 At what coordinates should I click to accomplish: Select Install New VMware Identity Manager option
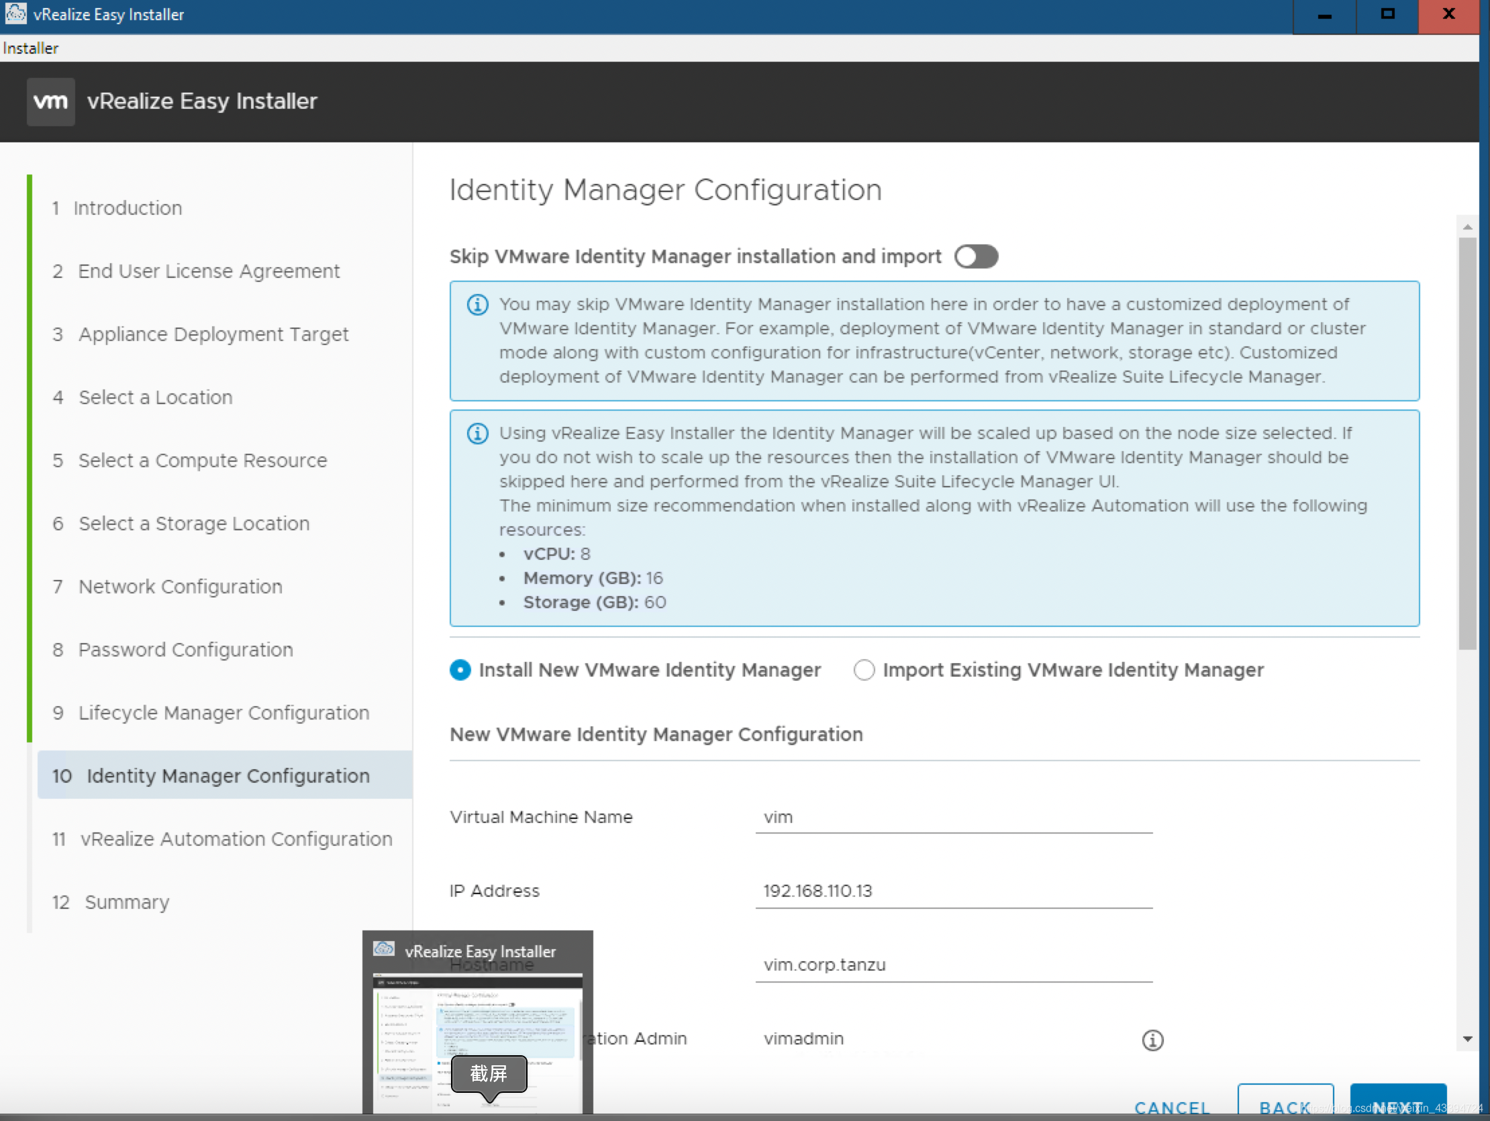click(460, 670)
